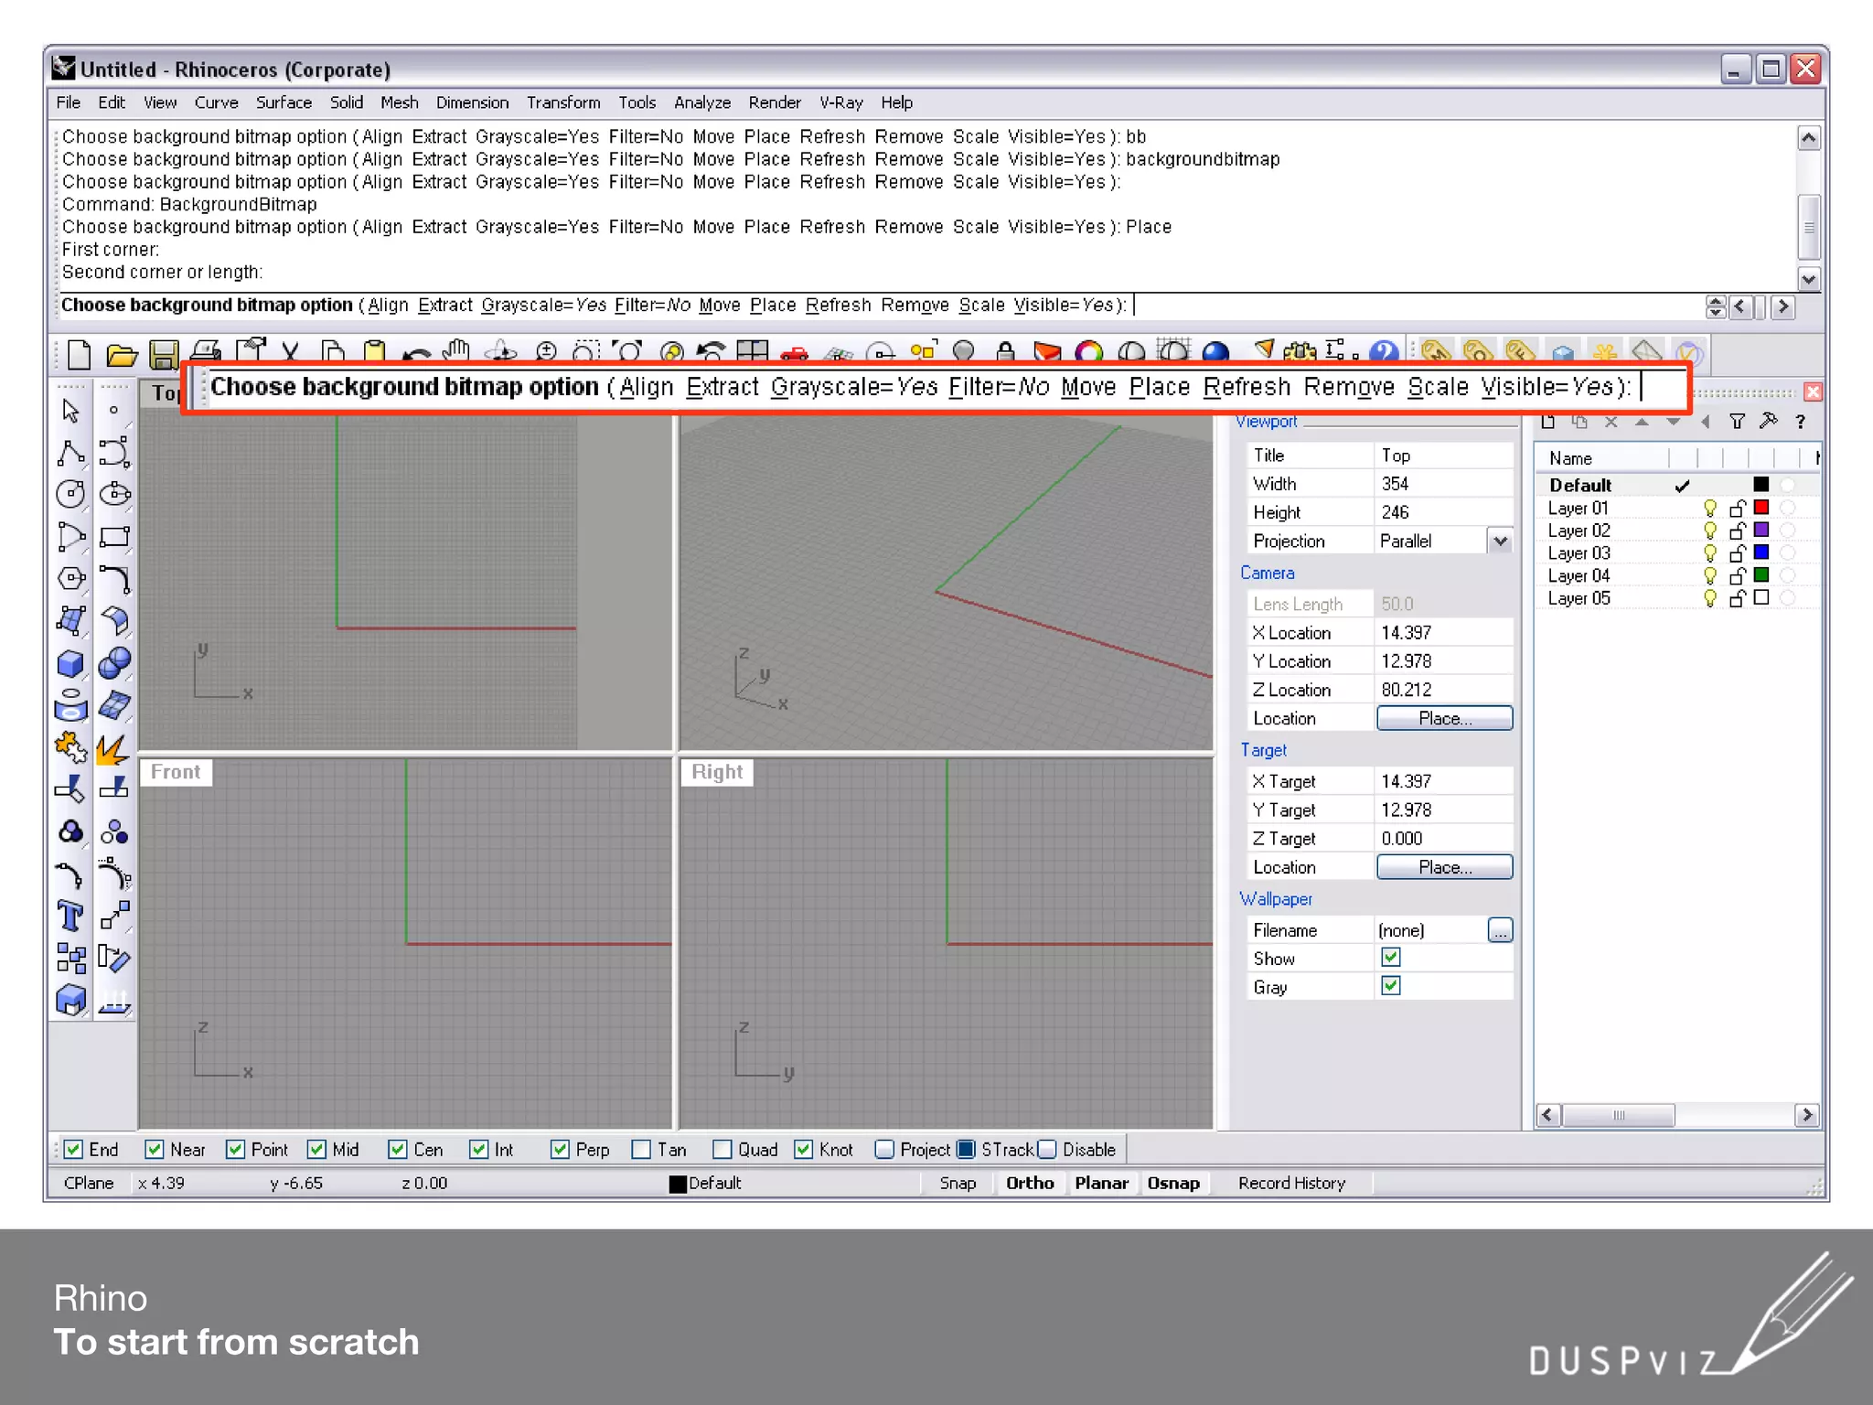Viewport: 1873px width, 1405px height.
Task: Click the red color swatch of Layer 01
Action: (1761, 508)
